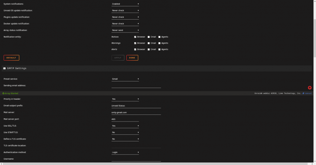
Task: Click the Array Started status text
Action: pos(11,93)
